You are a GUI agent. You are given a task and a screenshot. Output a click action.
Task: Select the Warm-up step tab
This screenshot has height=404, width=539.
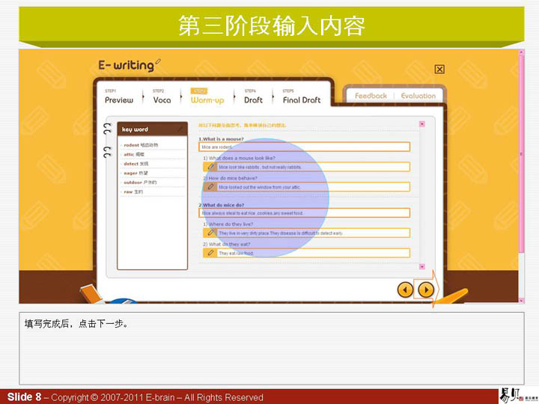coord(207,99)
